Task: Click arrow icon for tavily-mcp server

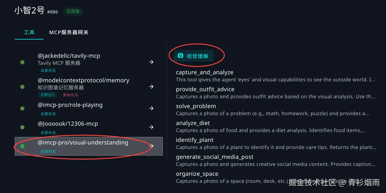Action: [x=151, y=62]
